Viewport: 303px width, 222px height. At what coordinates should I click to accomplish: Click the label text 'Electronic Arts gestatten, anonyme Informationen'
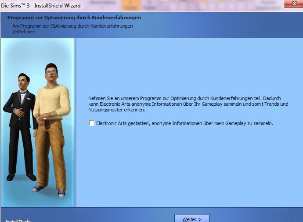point(149,123)
